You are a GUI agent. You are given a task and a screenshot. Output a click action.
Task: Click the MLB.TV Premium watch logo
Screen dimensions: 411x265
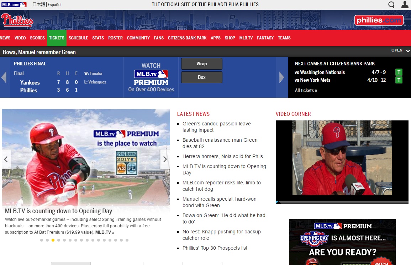(151, 77)
